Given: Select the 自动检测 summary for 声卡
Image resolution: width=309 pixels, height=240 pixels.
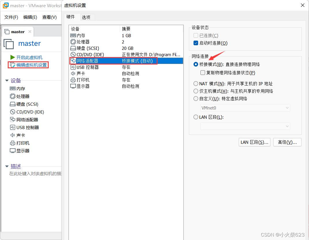Looking at the screenshot, I should click(x=130, y=73).
